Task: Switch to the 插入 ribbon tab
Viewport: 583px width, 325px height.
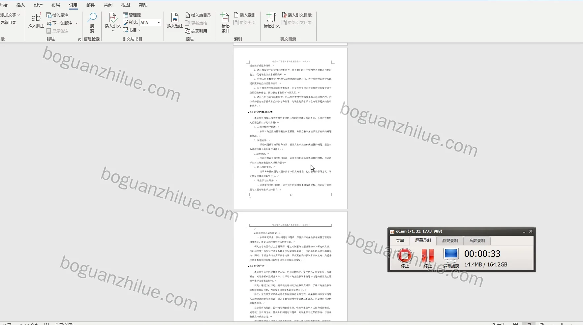Action: 21,5
